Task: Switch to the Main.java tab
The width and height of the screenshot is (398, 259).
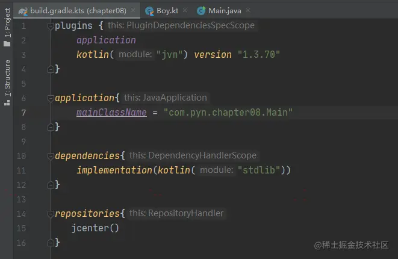Action: pyautogui.click(x=225, y=11)
